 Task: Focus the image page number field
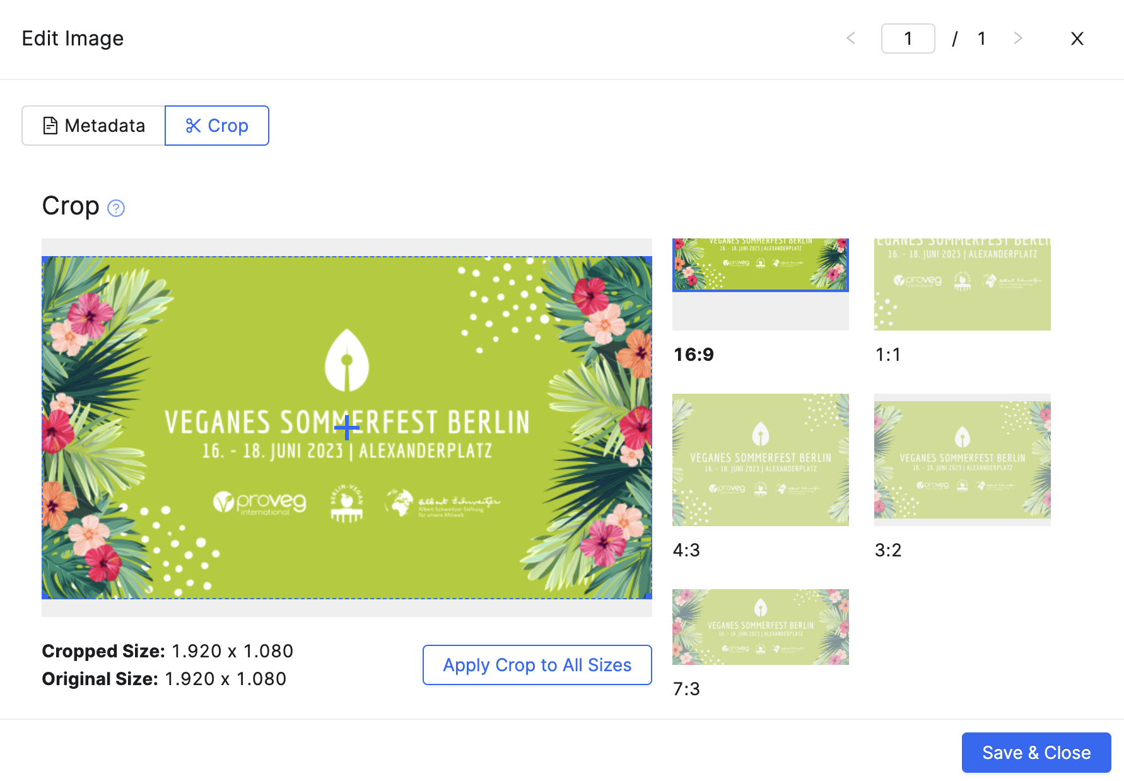[x=908, y=38]
